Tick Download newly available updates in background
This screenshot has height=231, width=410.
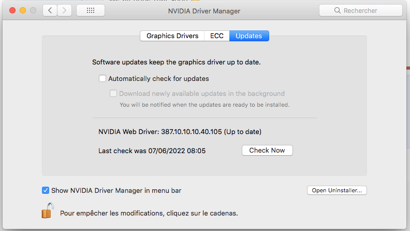(113, 94)
